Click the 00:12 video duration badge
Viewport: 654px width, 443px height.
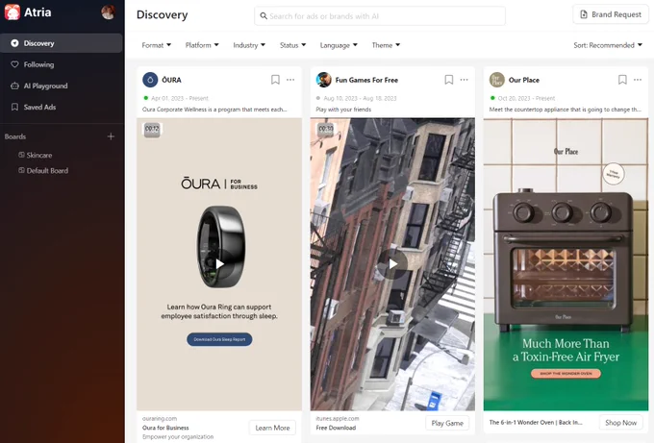pos(152,129)
